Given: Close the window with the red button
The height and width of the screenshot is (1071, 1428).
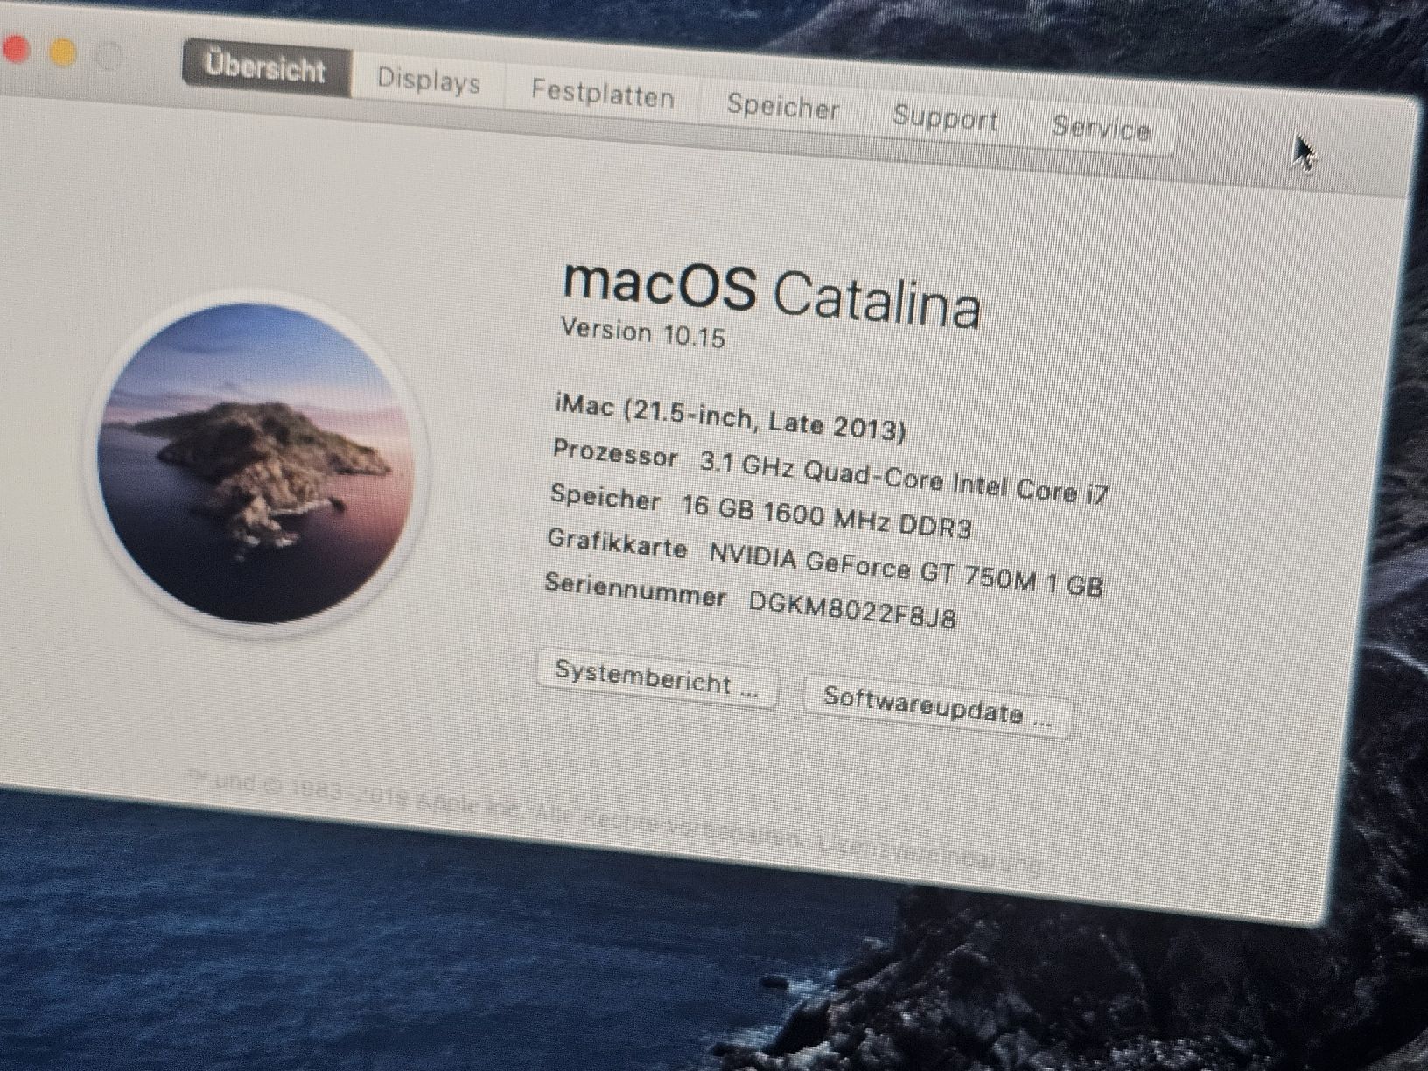Looking at the screenshot, I should [x=15, y=48].
